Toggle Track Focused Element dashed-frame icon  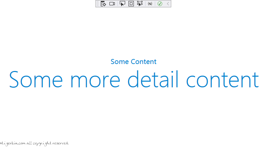140,4
